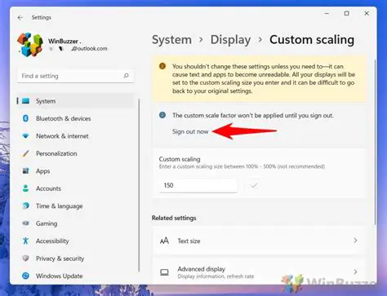This screenshot has width=387, height=296.
Task: Open Text size related setting
Action: coord(259,241)
